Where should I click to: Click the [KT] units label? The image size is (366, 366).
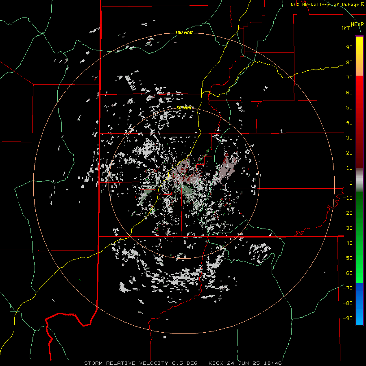pos(347,28)
